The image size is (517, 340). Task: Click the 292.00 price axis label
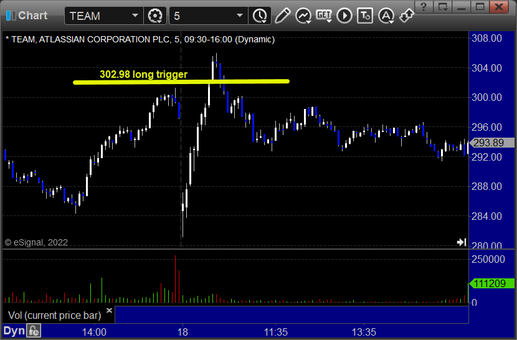tap(487, 157)
